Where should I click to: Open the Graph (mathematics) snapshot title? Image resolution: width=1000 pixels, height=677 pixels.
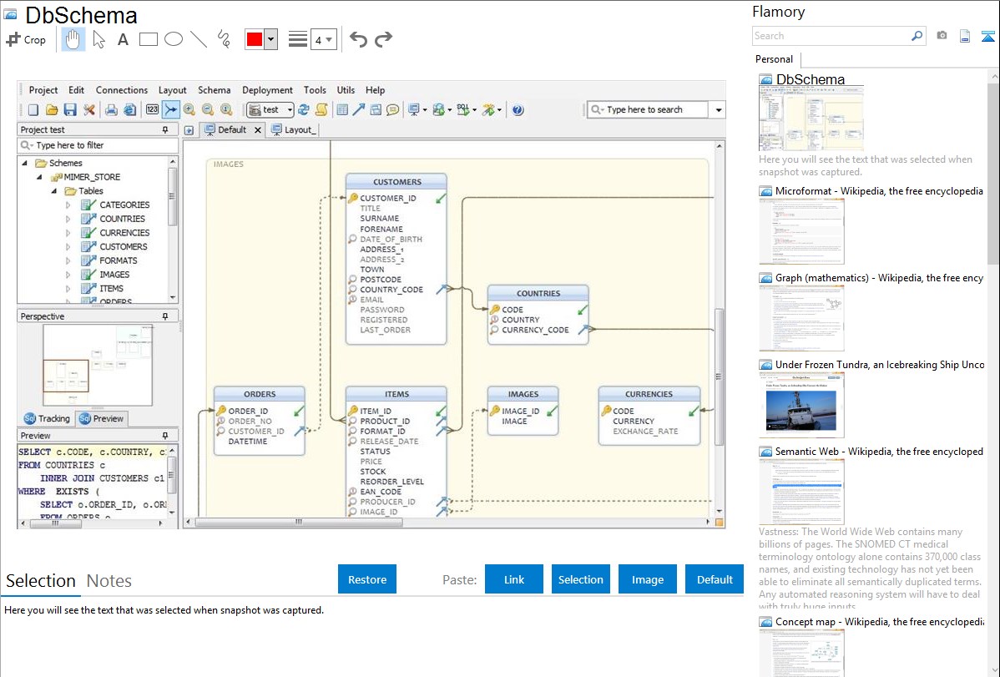[879, 278]
